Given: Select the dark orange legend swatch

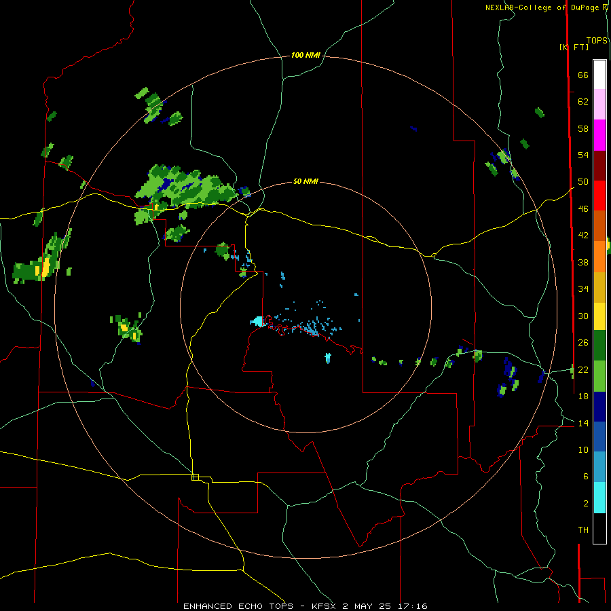Looking at the screenshot, I should [599, 226].
